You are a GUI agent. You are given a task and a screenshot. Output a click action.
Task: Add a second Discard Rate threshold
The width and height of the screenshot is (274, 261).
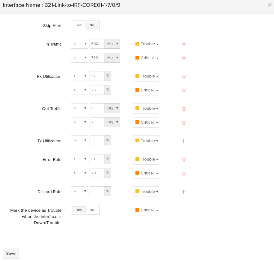pos(183,192)
